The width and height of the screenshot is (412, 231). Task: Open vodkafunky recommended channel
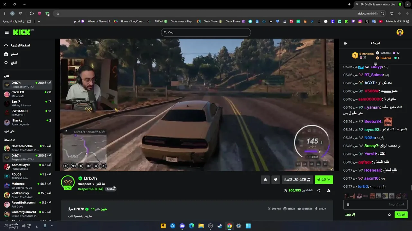(27, 195)
